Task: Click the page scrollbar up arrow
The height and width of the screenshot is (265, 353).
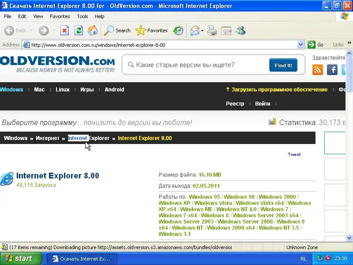Action: (349, 53)
